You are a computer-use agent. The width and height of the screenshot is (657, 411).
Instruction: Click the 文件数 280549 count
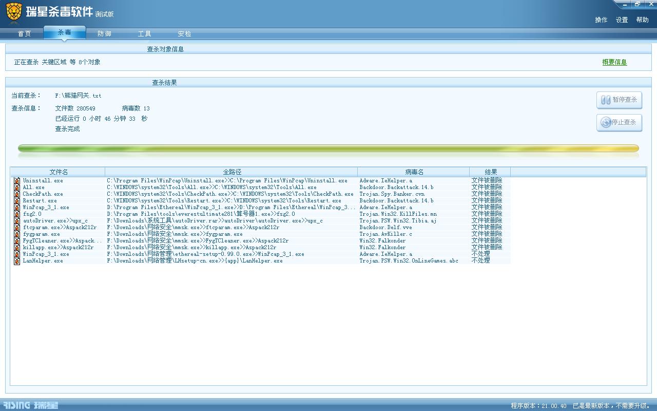coord(75,108)
